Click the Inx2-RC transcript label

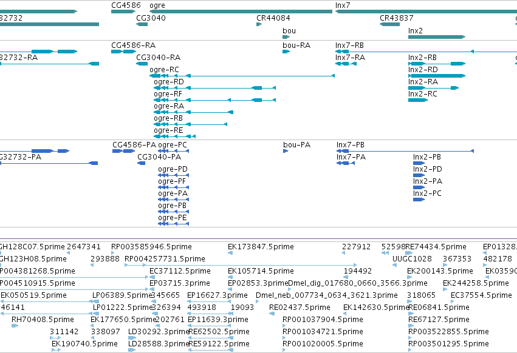click(x=423, y=94)
